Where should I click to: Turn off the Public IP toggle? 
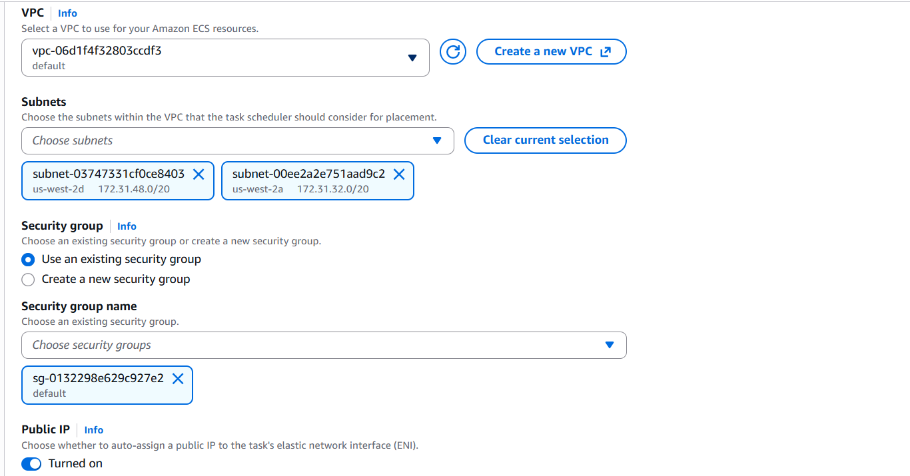click(30, 463)
